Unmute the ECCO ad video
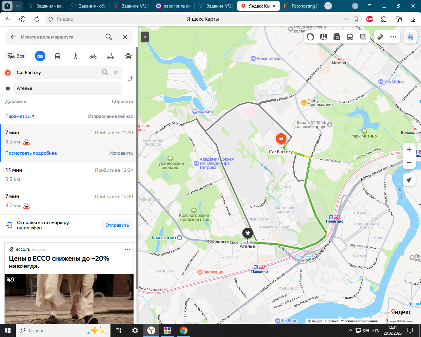This screenshot has height=337, width=421. (x=11, y=280)
